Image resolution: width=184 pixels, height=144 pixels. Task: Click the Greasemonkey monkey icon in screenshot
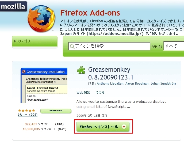(24, 72)
